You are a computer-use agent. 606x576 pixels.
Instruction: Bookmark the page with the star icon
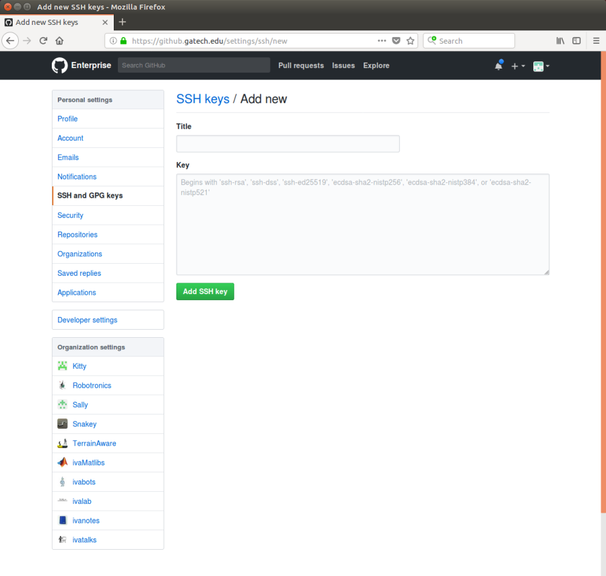pyautogui.click(x=411, y=40)
